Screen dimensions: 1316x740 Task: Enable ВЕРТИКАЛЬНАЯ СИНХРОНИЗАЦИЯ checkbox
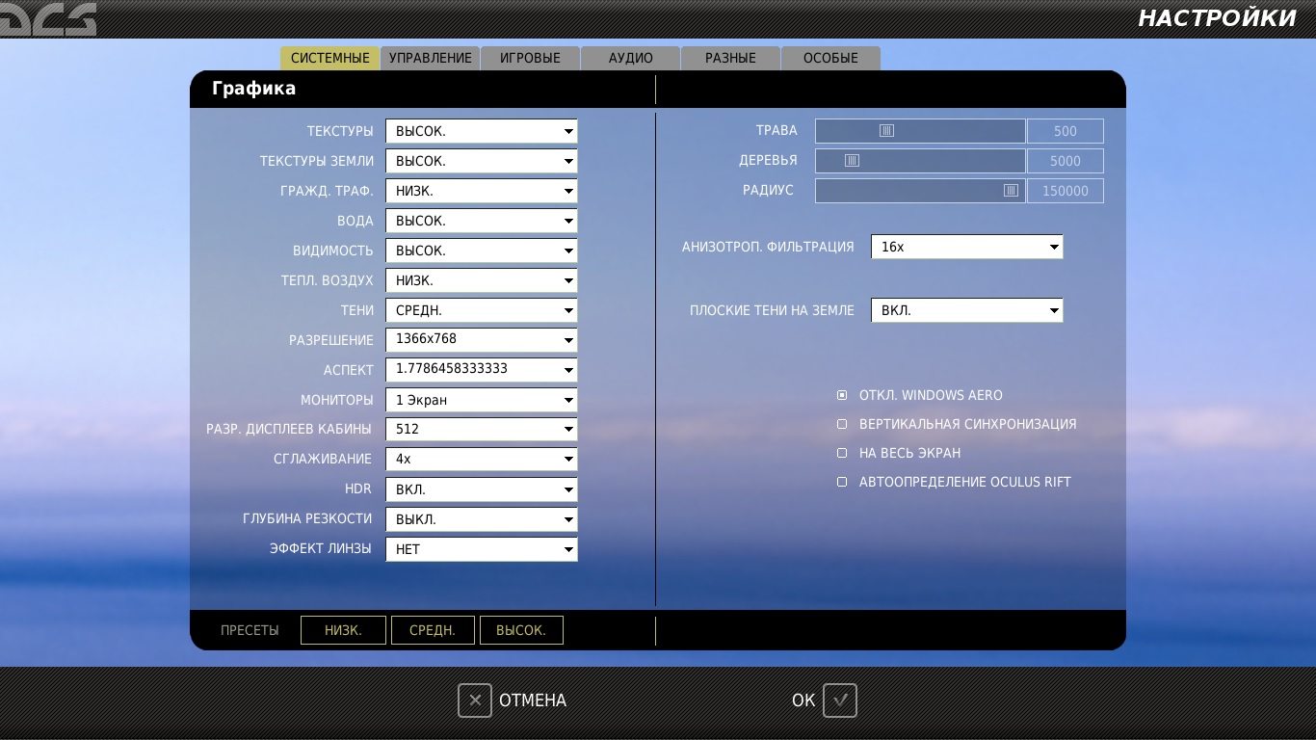(x=842, y=424)
